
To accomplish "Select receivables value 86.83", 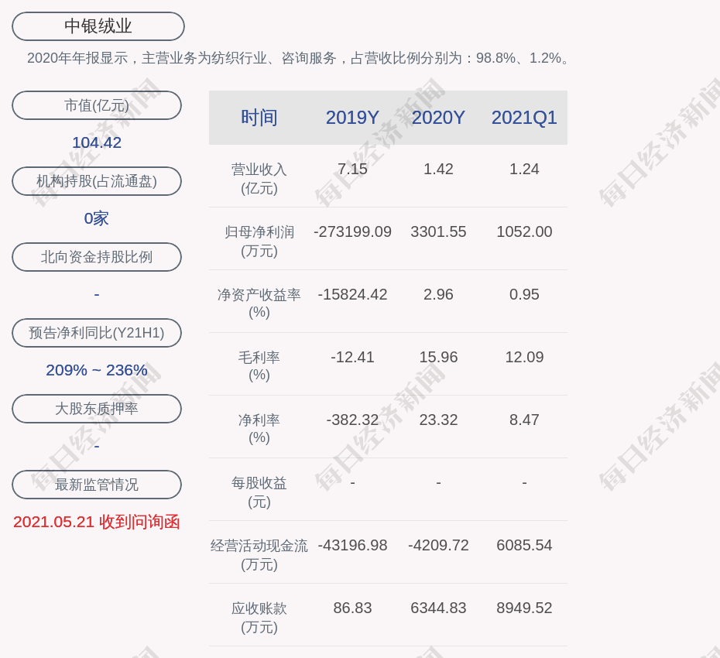I will 352,608.
